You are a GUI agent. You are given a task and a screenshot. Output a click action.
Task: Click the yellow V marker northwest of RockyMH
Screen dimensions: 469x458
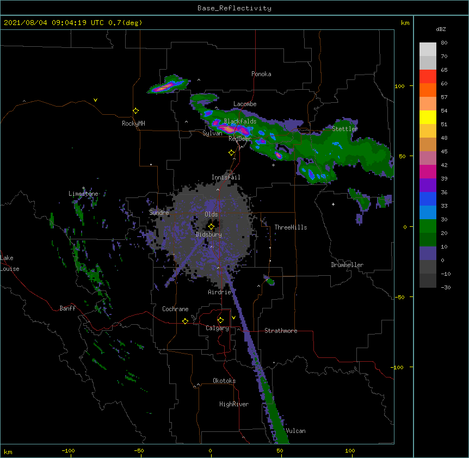pos(95,100)
